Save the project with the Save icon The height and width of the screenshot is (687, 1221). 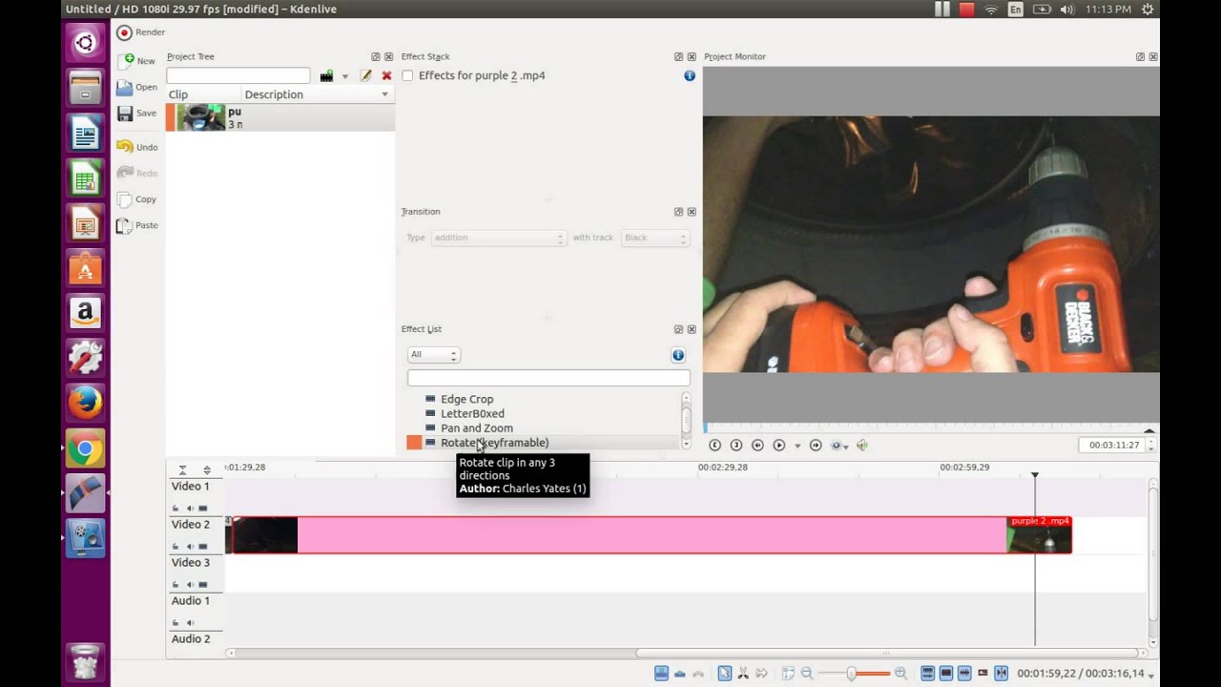click(x=125, y=113)
